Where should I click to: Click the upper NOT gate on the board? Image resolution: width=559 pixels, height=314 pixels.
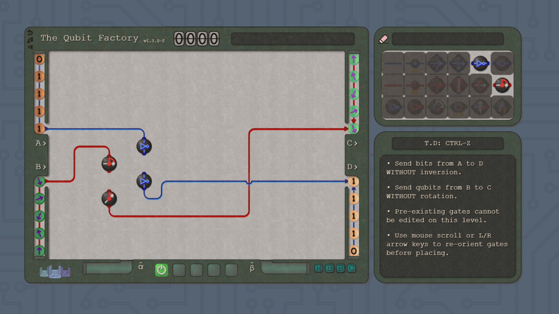[x=144, y=146]
